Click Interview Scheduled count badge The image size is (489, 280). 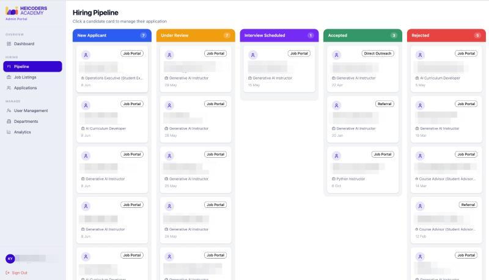point(311,35)
